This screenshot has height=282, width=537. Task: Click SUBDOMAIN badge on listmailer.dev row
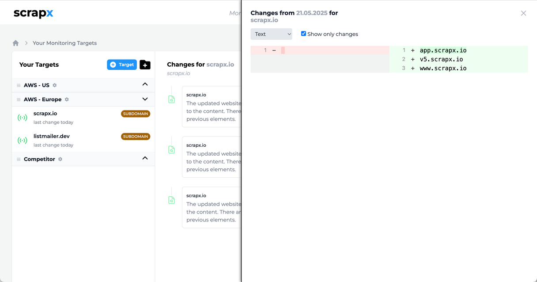click(136, 137)
